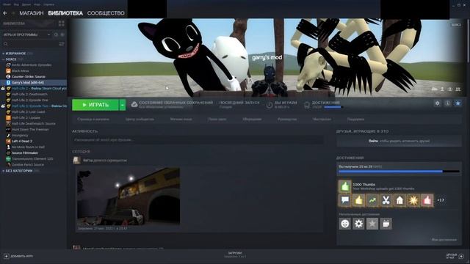Select Hunt Down The Freeman entry
The width and height of the screenshot is (470, 264).
coord(30,129)
